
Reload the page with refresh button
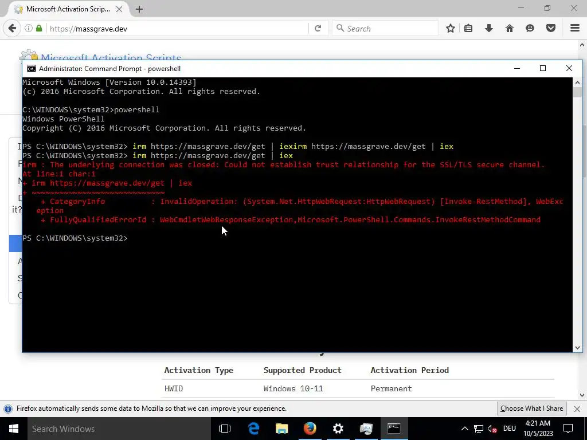tap(318, 29)
